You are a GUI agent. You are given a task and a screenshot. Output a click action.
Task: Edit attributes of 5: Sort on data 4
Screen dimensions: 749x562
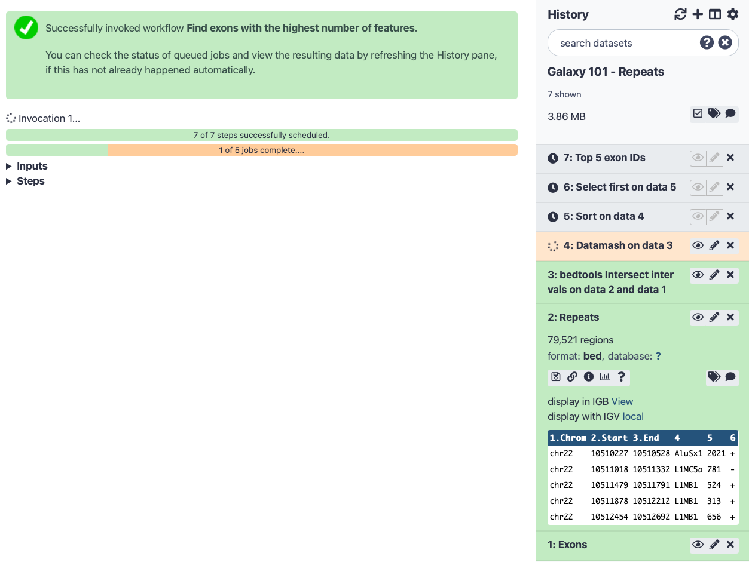[714, 216]
